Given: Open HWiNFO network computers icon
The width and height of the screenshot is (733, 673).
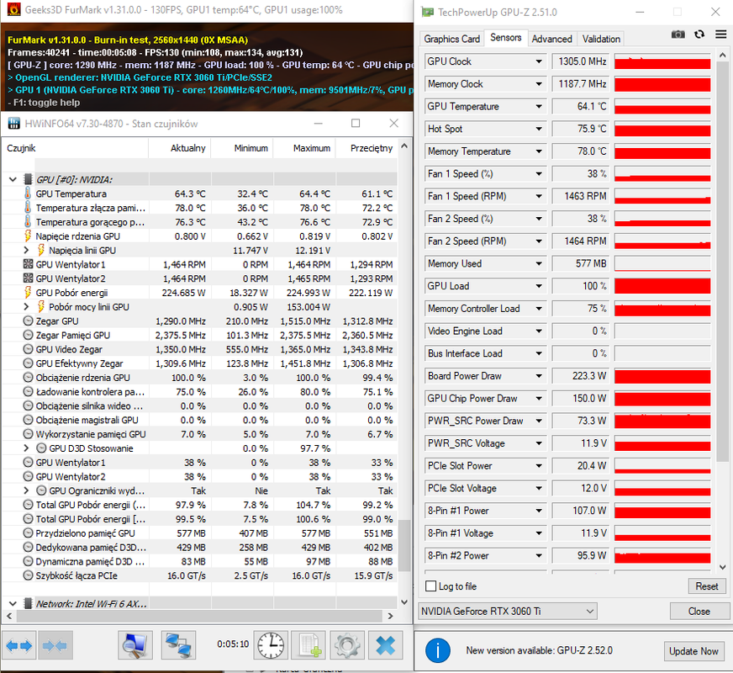Looking at the screenshot, I should coord(178,646).
